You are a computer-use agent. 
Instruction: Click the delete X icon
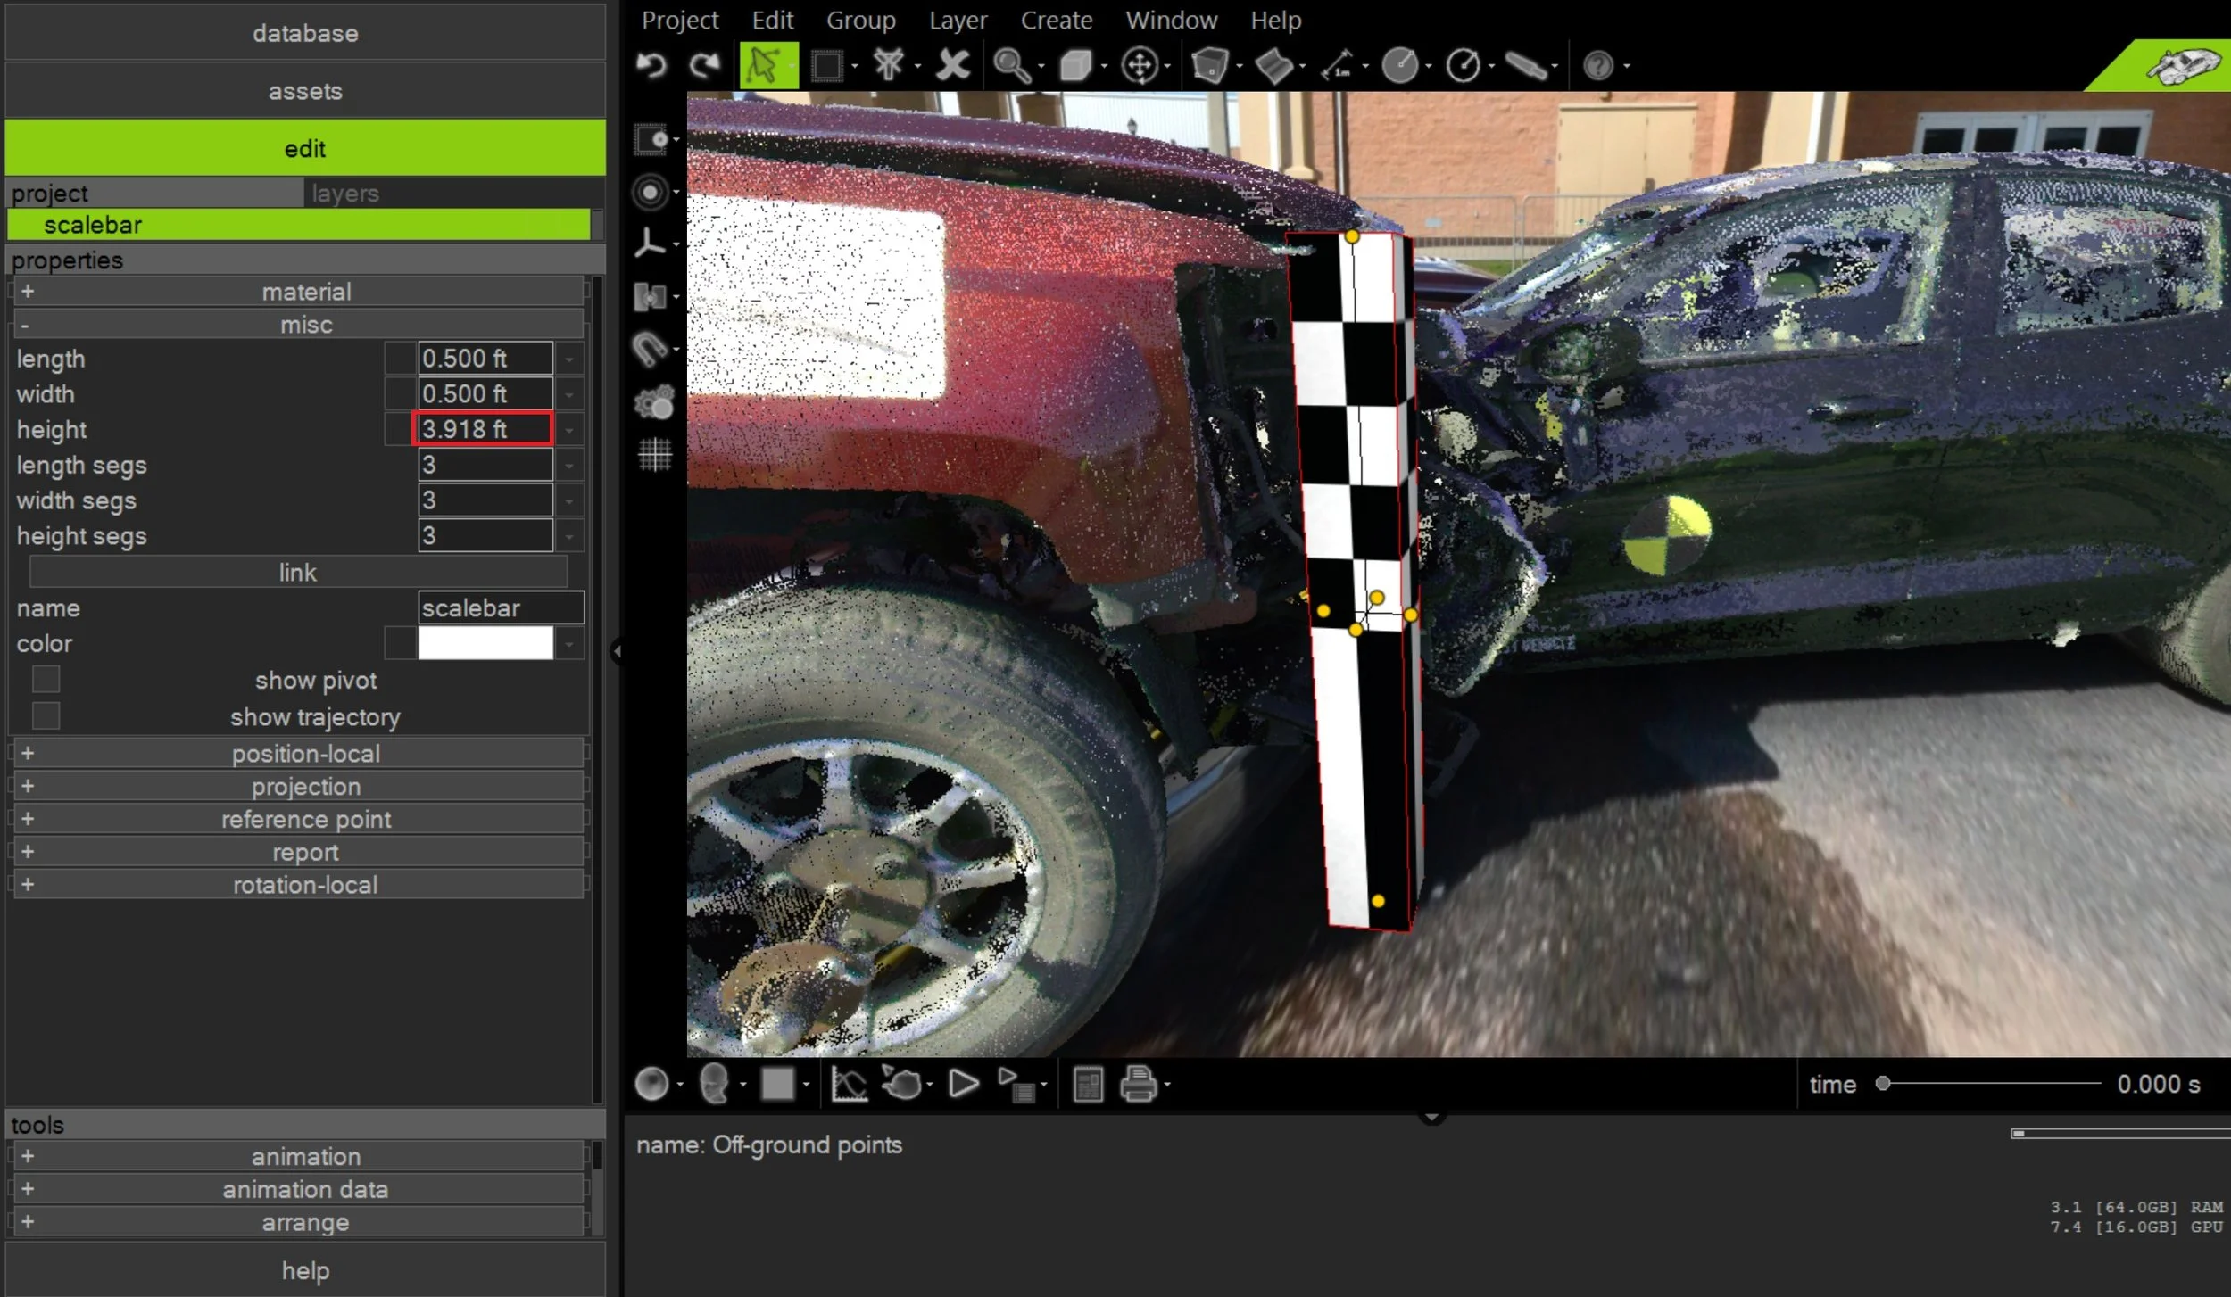click(953, 65)
